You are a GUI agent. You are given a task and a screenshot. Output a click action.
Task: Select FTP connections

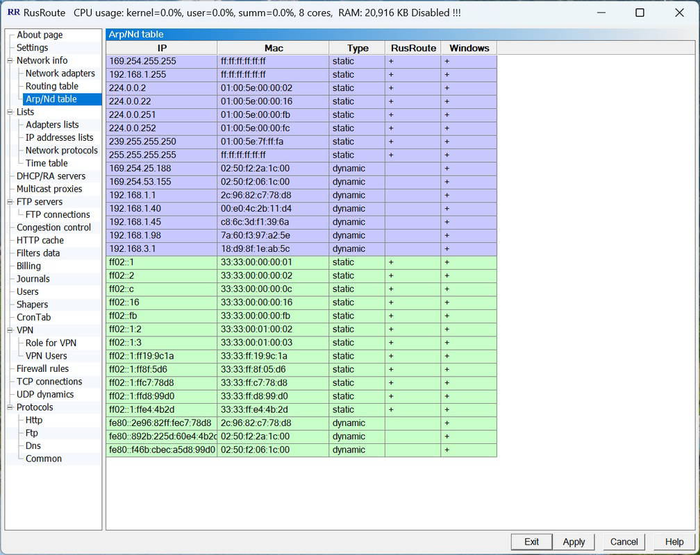coord(58,214)
